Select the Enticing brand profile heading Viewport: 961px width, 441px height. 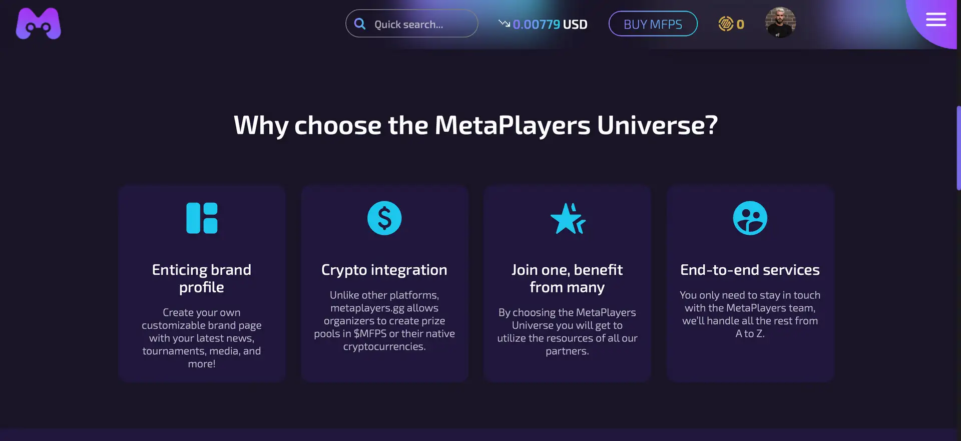202,278
